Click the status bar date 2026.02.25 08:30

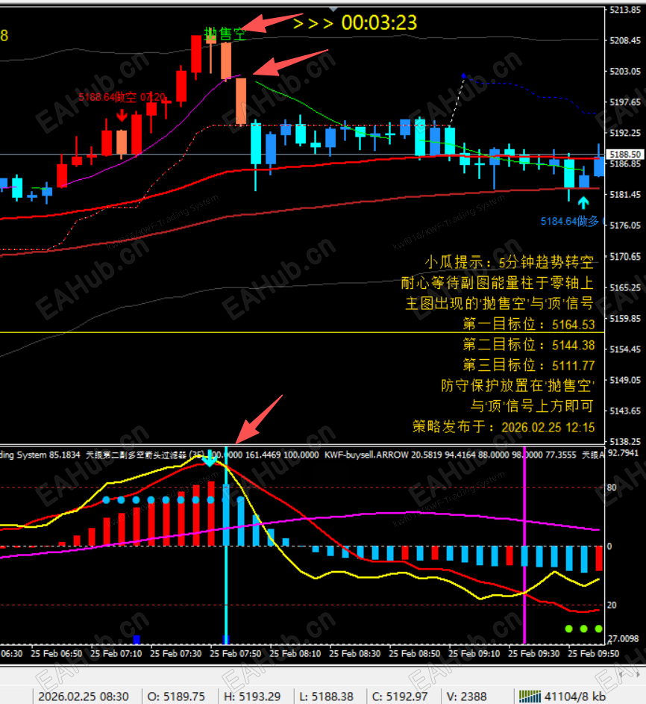(84, 697)
